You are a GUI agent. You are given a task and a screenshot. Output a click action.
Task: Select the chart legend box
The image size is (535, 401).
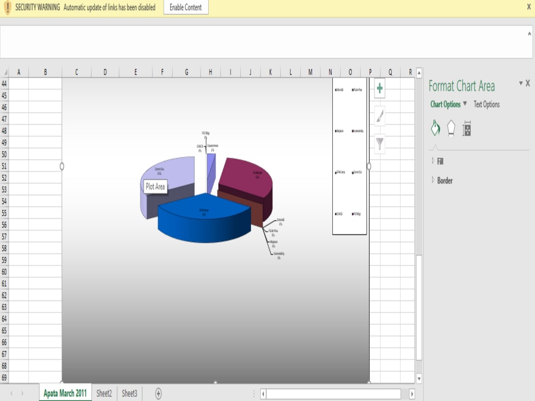coord(349,156)
